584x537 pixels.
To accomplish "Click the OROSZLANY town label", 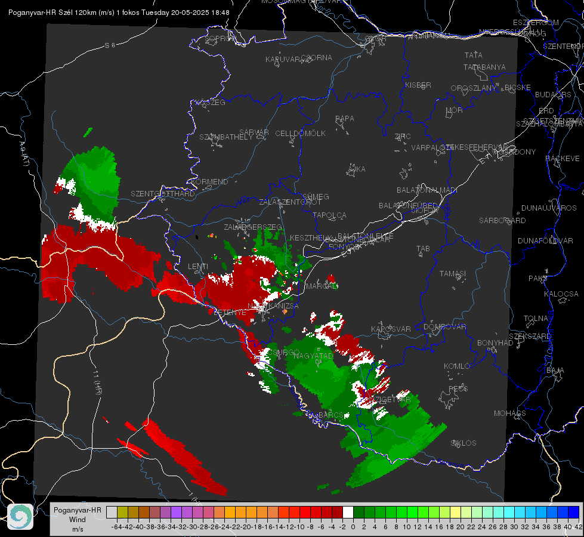I will tap(474, 88).
